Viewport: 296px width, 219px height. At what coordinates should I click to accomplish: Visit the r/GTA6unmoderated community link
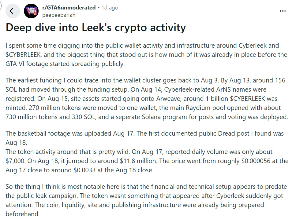click(69, 8)
